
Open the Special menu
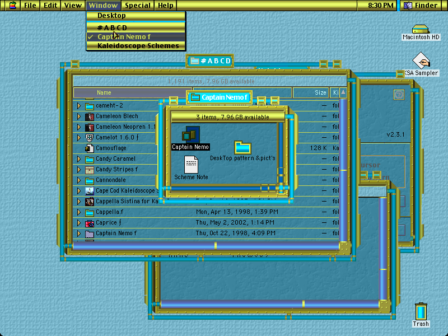(138, 5)
